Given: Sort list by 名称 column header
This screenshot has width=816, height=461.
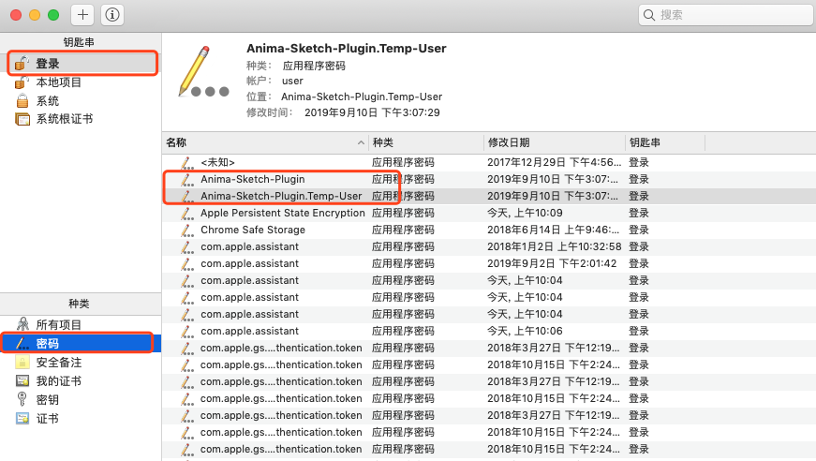Looking at the screenshot, I should (x=262, y=142).
